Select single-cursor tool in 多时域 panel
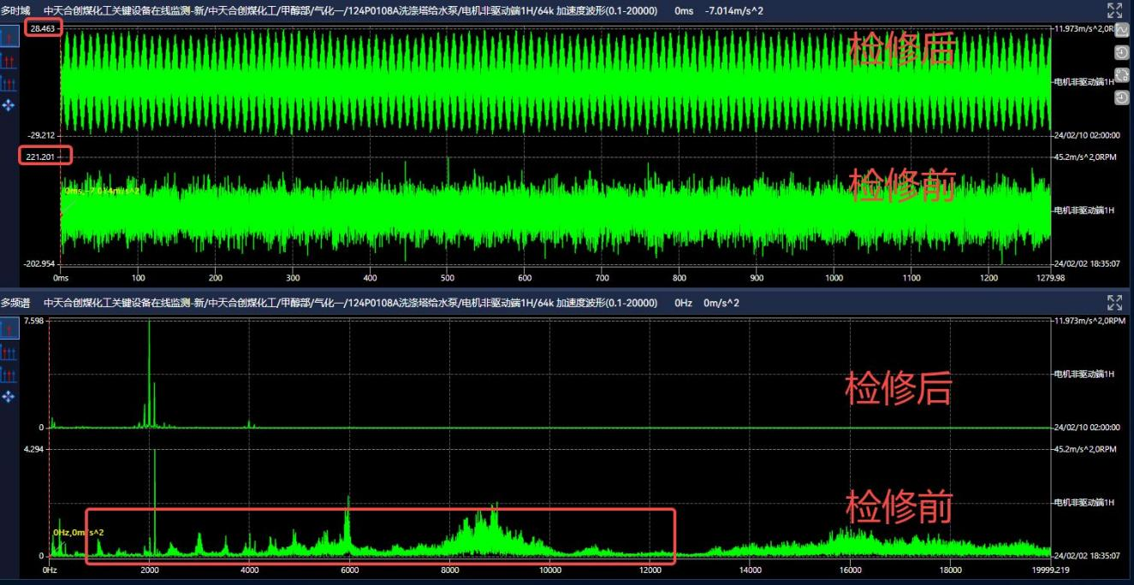This screenshot has height=585, width=1134. tap(9, 37)
